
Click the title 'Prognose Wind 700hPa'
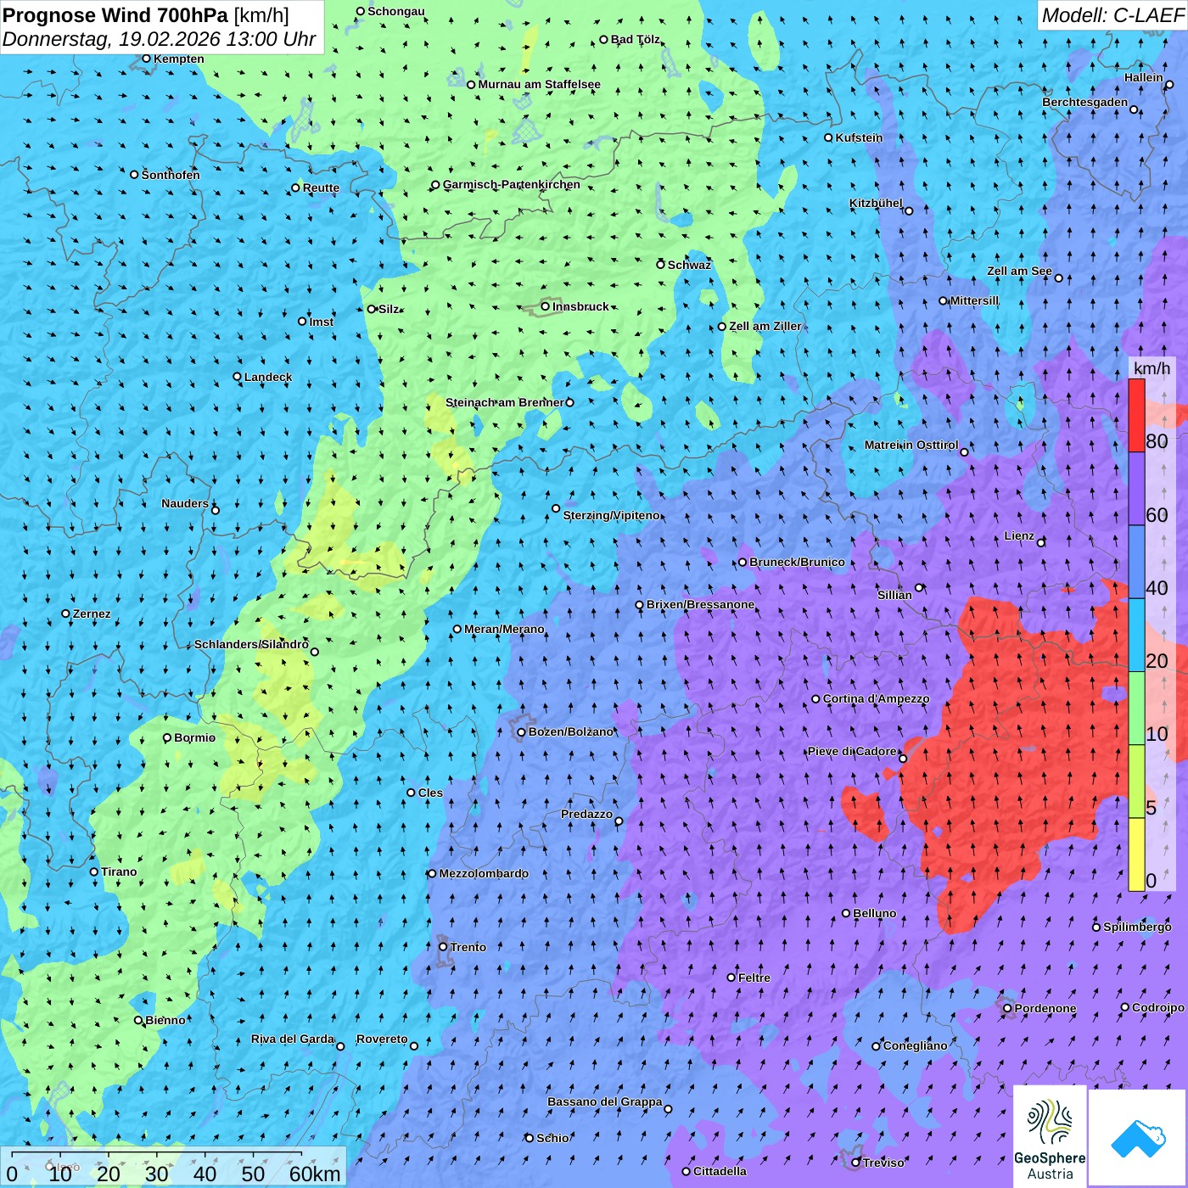coord(115,14)
